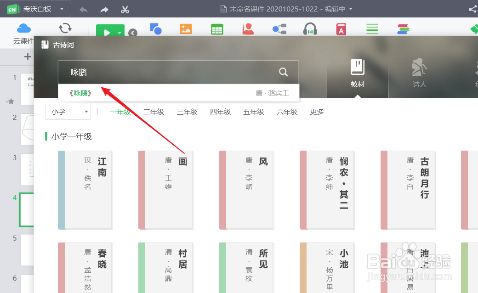Open the poem card 春晓
Screen dimensions: 478x293
tap(85, 268)
